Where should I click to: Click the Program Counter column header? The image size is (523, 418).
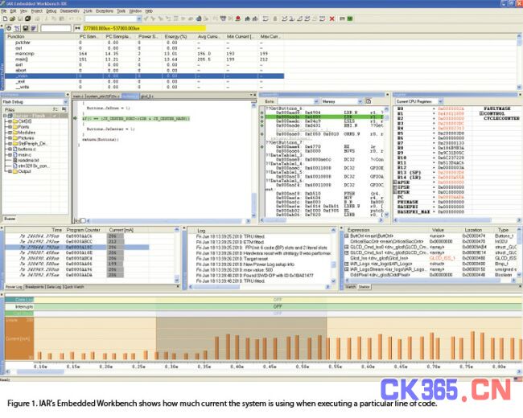coord(85,230)
